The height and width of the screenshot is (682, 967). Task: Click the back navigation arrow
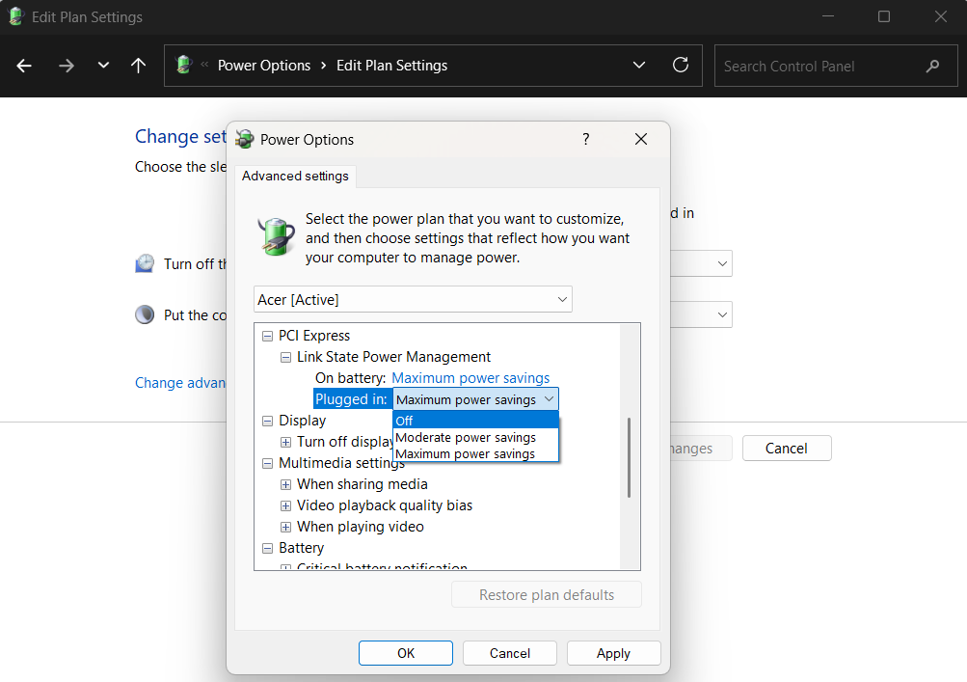click(23, 66)
